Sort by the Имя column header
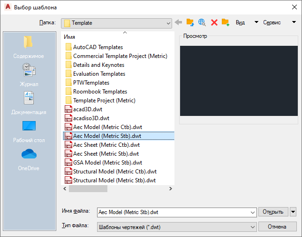The width and height of the screenshot is (302, 237). click(69, 36)
